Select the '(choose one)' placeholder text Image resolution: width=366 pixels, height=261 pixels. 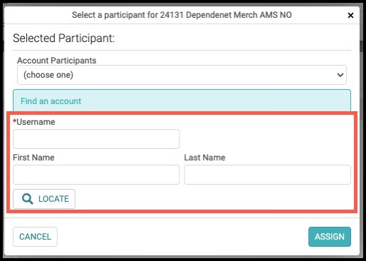pyautogui.click(x=48, y=75)
